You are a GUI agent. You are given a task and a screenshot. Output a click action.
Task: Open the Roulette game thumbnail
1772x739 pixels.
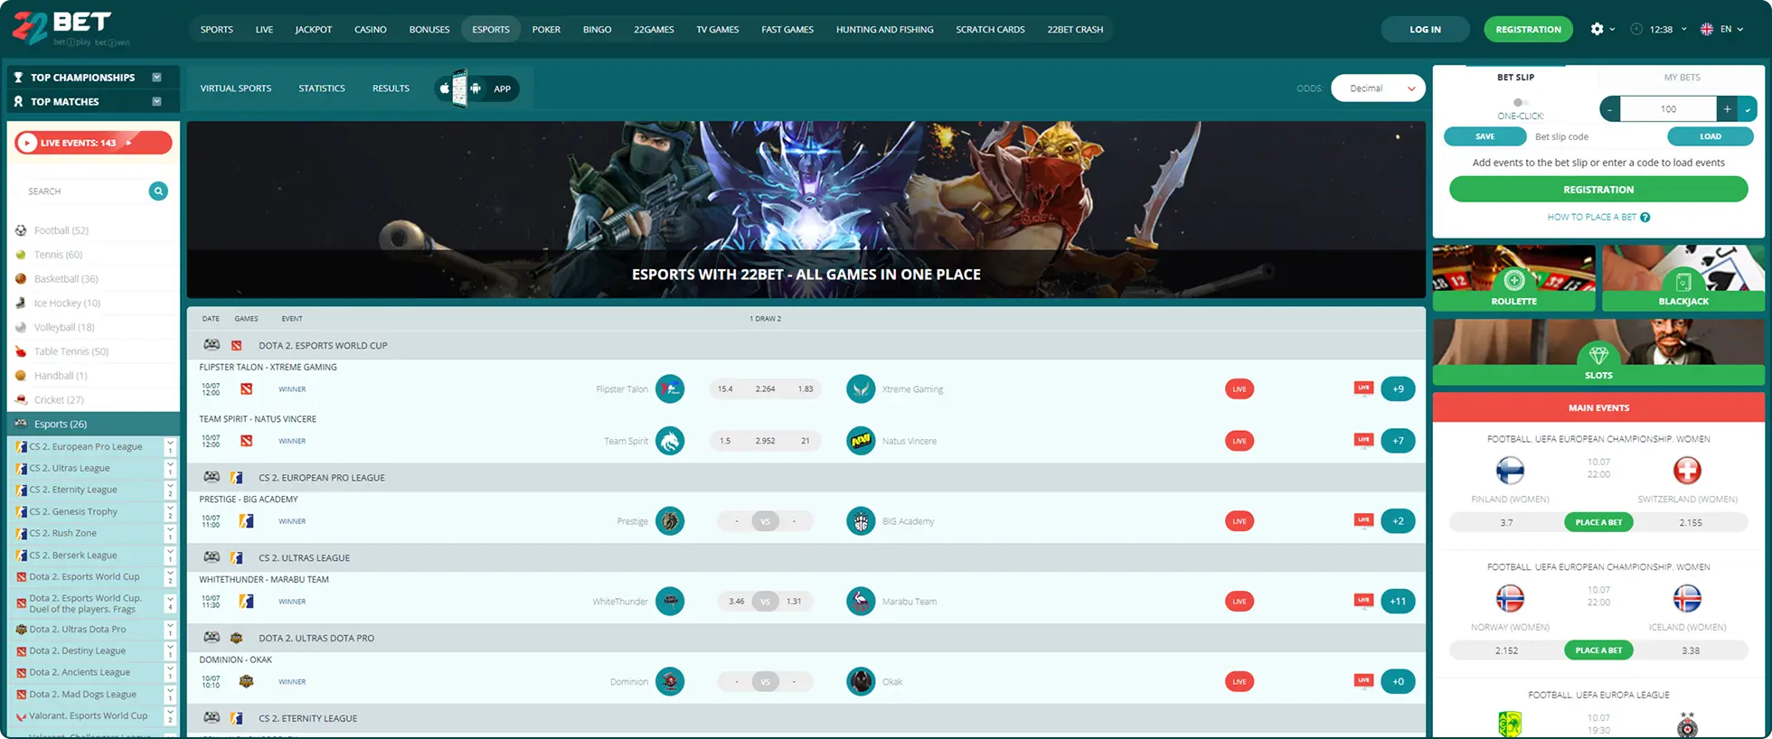click(1513, 278)
